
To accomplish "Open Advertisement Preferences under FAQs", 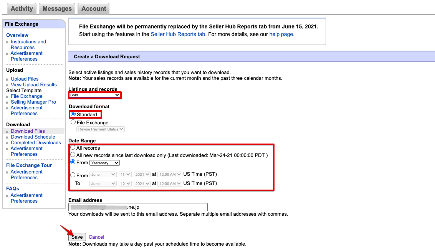I will [26, 198].
